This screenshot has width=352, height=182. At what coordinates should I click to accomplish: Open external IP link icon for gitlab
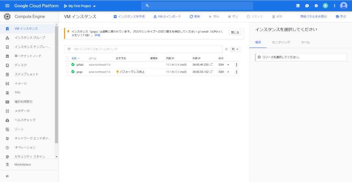[x=211, y=65]
